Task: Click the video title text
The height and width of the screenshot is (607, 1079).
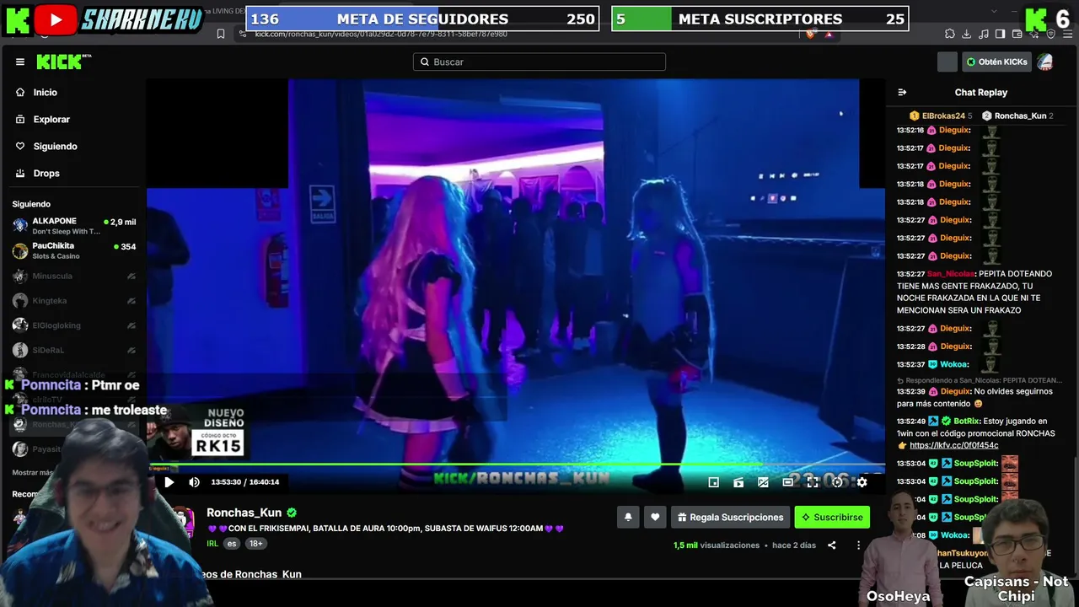Action: [x=386, y=529]
